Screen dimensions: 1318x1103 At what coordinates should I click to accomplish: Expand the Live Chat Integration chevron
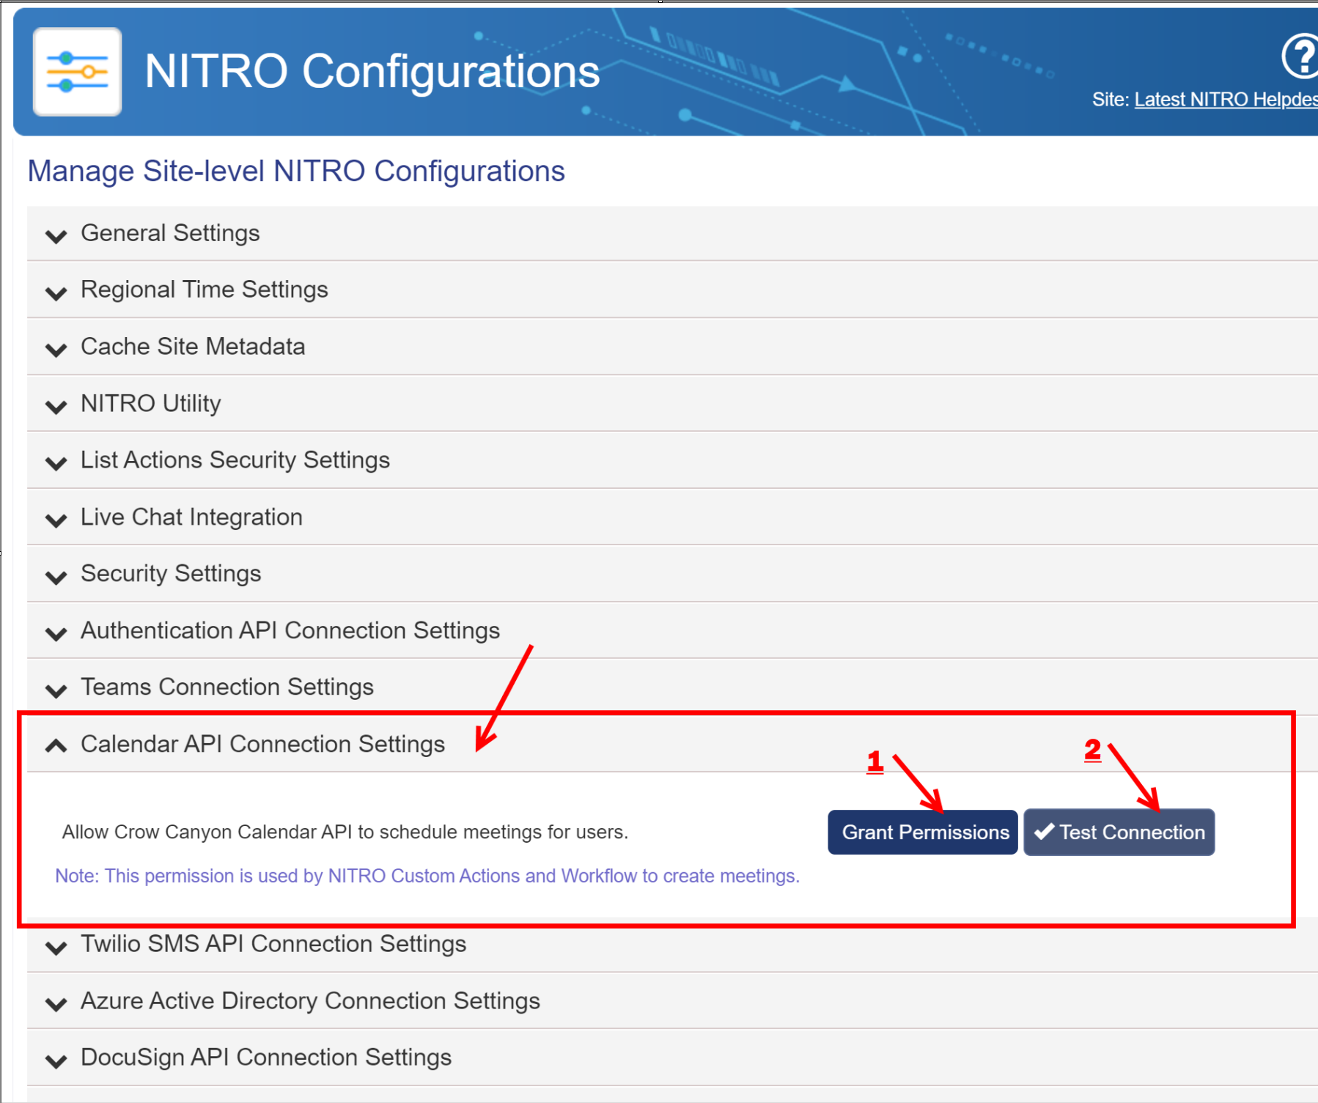pyautogui.click(x=56, y=520)
